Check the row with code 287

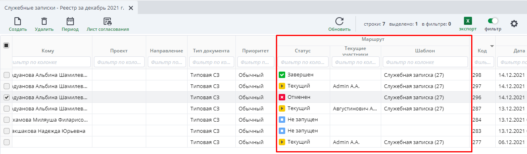(6, 108)
